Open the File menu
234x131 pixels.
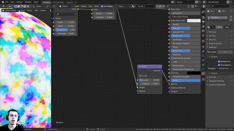click(x=7, y=2)
